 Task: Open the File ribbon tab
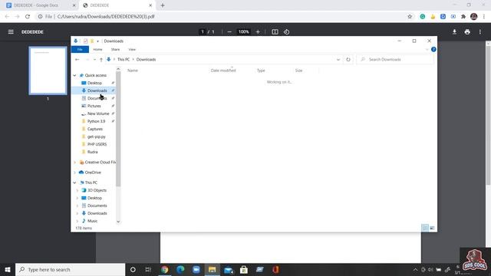[80, 49]
